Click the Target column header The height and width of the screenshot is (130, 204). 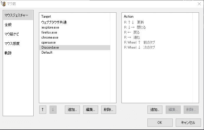(75, 17)
